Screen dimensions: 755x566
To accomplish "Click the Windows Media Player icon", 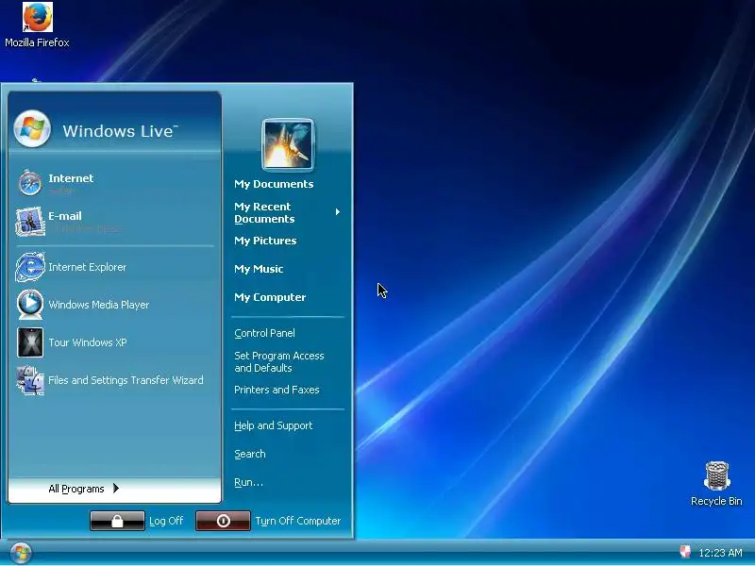I will click(x=30, y=304).
